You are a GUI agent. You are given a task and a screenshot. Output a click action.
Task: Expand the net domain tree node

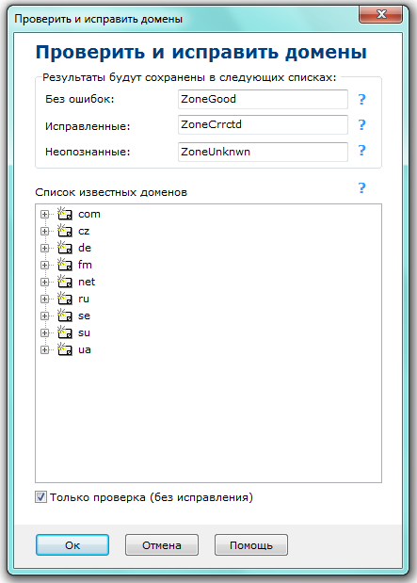coord(44,282)
